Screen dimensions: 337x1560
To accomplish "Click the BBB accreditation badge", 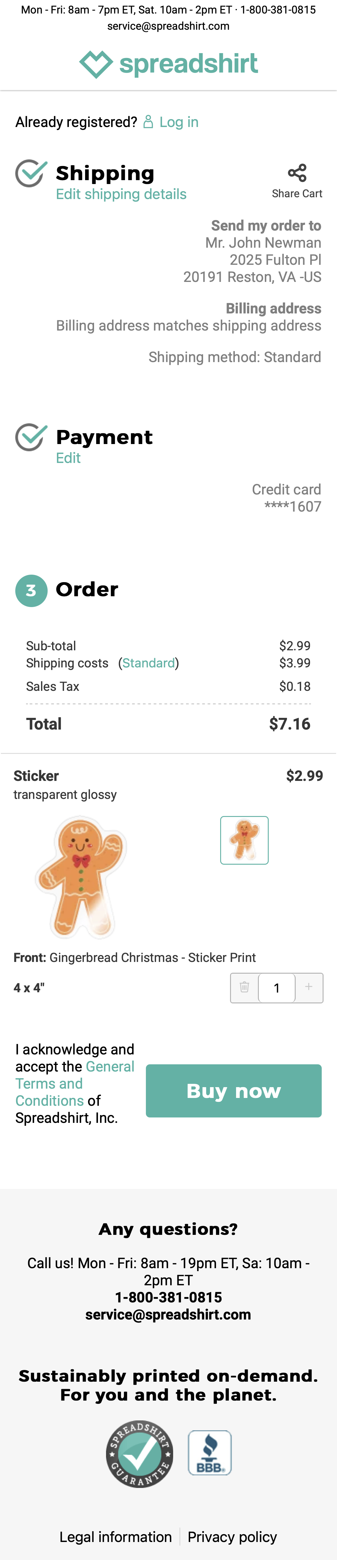I will [x=210, y=1452].
